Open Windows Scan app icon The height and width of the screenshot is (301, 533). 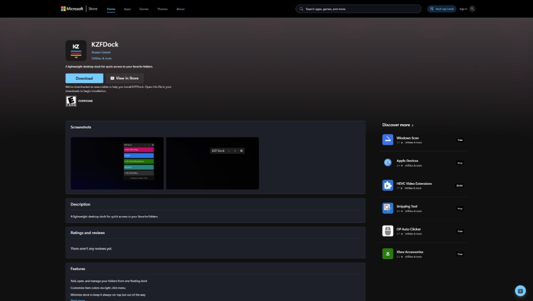pos(387,139)
